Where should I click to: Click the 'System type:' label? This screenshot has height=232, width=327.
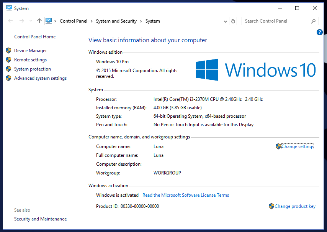pyautogui.click(x=109, y=116)
